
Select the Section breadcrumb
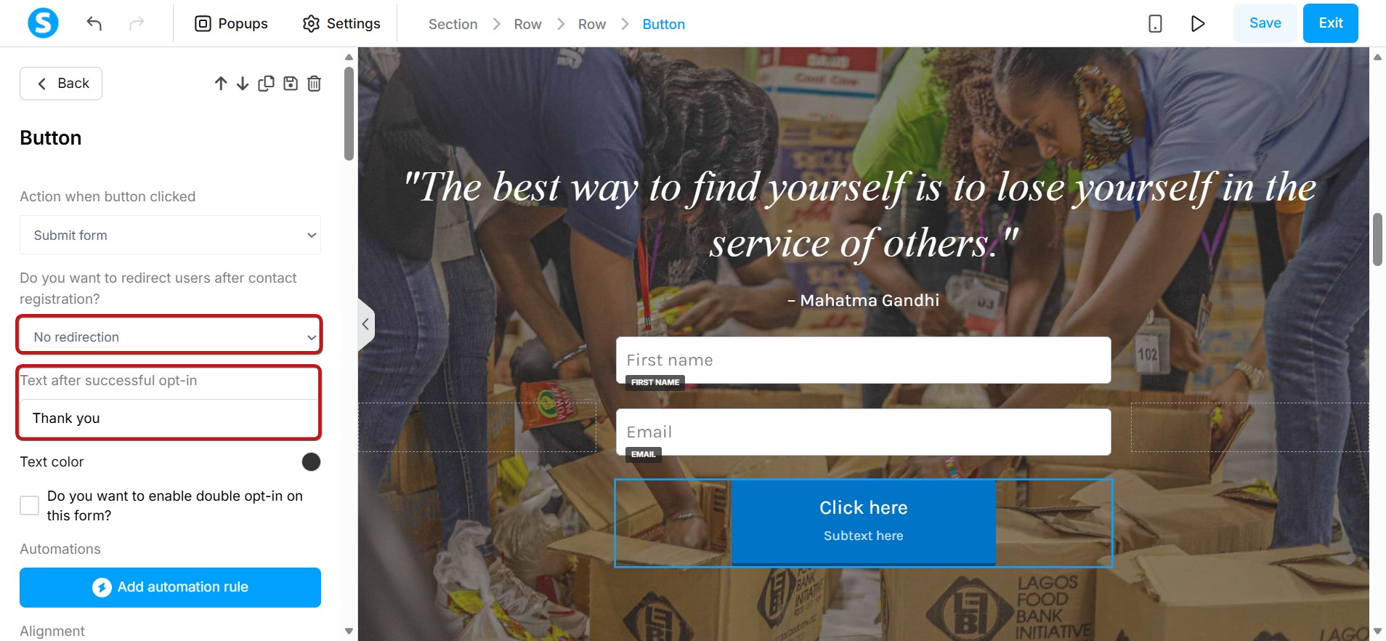pos(453,24)
